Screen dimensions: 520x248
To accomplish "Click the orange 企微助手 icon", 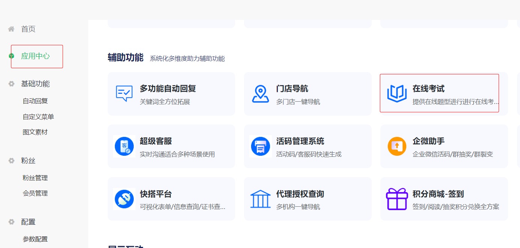I will (397, 146).
